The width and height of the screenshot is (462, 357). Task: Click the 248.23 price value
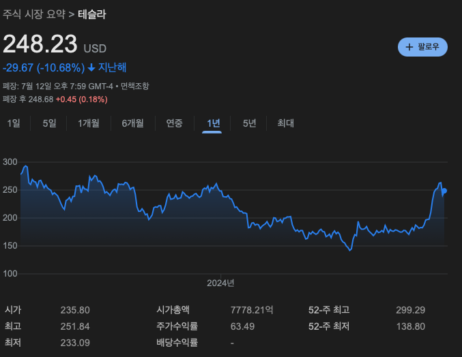[40, 44]
